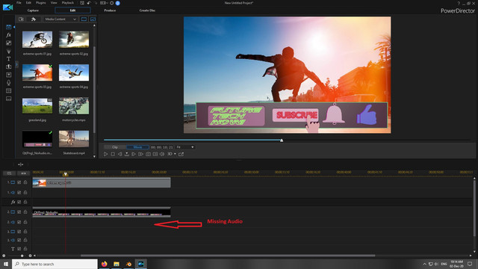Click the Import Media icon
Image resolution: width=478 pixels, height=269 pixels.
(x=21, y=19)
